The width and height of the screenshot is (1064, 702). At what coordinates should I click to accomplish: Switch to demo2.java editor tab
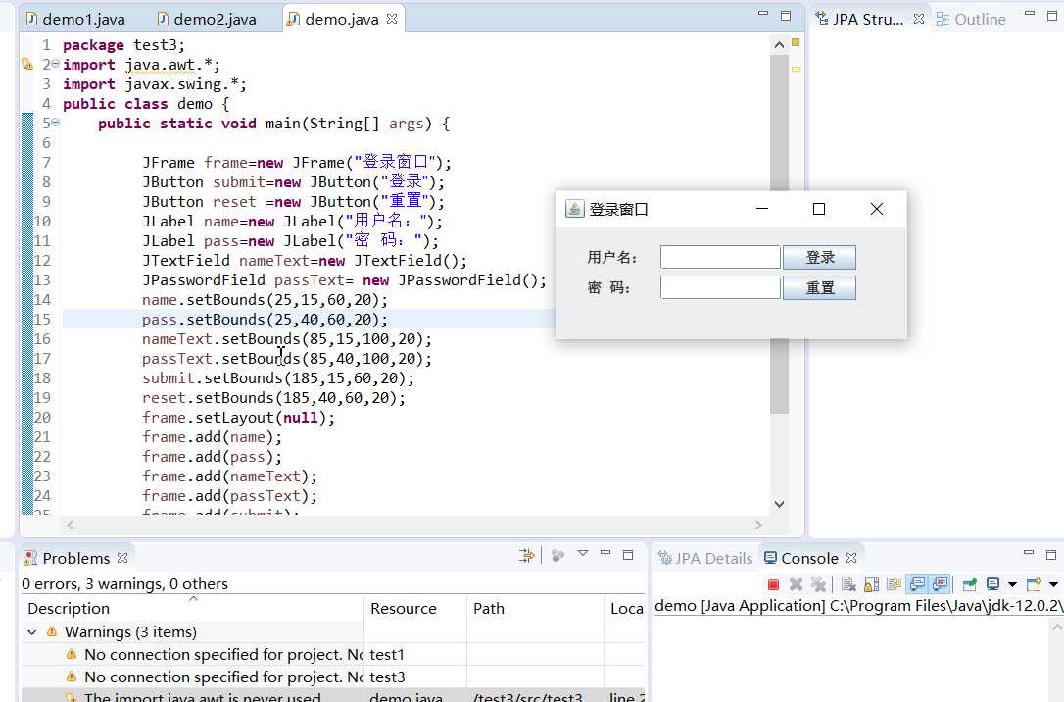coord(208,19)
